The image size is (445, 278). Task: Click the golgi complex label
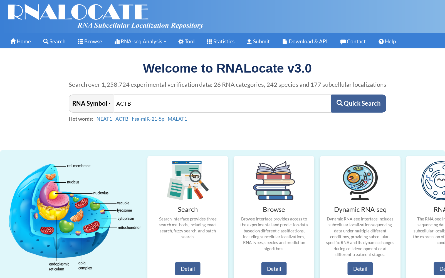click(x=85, y=265)
